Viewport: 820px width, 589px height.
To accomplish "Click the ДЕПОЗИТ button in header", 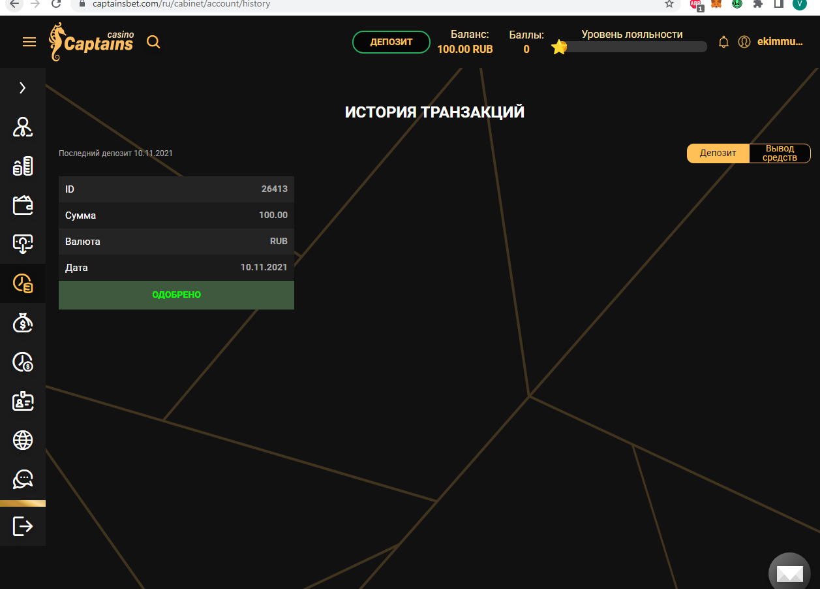I will click(391, 42).
